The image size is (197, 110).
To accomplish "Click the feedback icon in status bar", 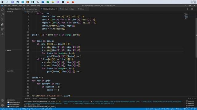I will [x=192, y=109].
